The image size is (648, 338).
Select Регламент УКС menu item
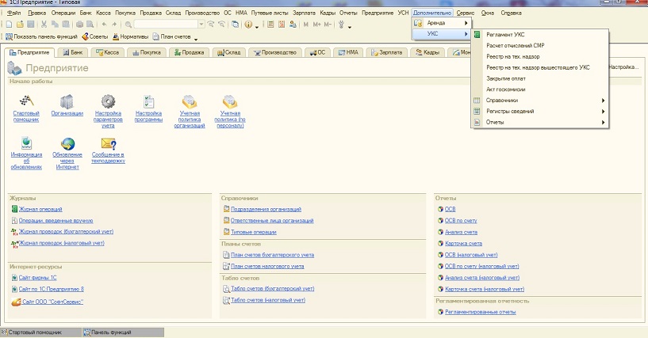504,35
